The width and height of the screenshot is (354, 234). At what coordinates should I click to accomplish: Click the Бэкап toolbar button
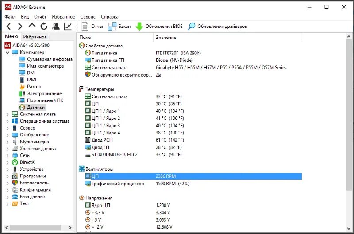pos(119,27)
